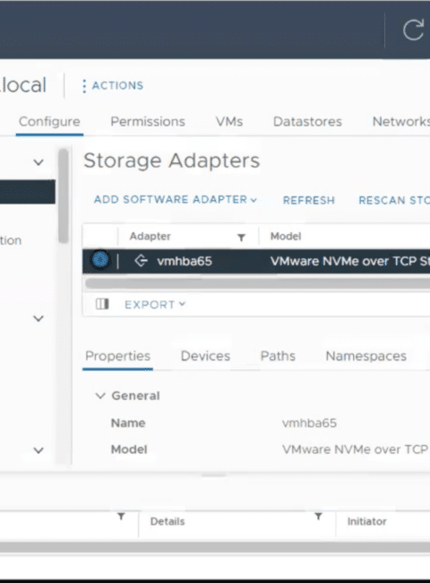Viewport: 430px width, 583px height.
Task: Select the Devices tab
Action: pos(205,356)
